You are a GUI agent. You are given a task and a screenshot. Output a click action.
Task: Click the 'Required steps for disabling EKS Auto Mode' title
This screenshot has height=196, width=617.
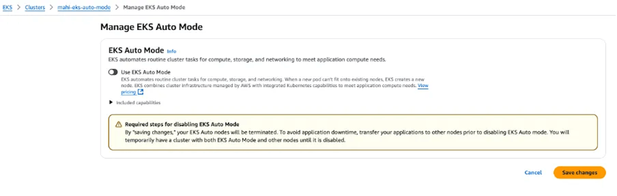(182, 124)
